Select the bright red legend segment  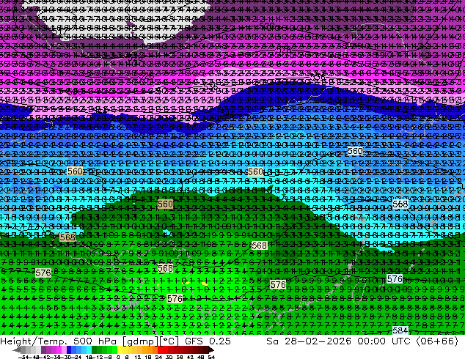pos(160,350)
